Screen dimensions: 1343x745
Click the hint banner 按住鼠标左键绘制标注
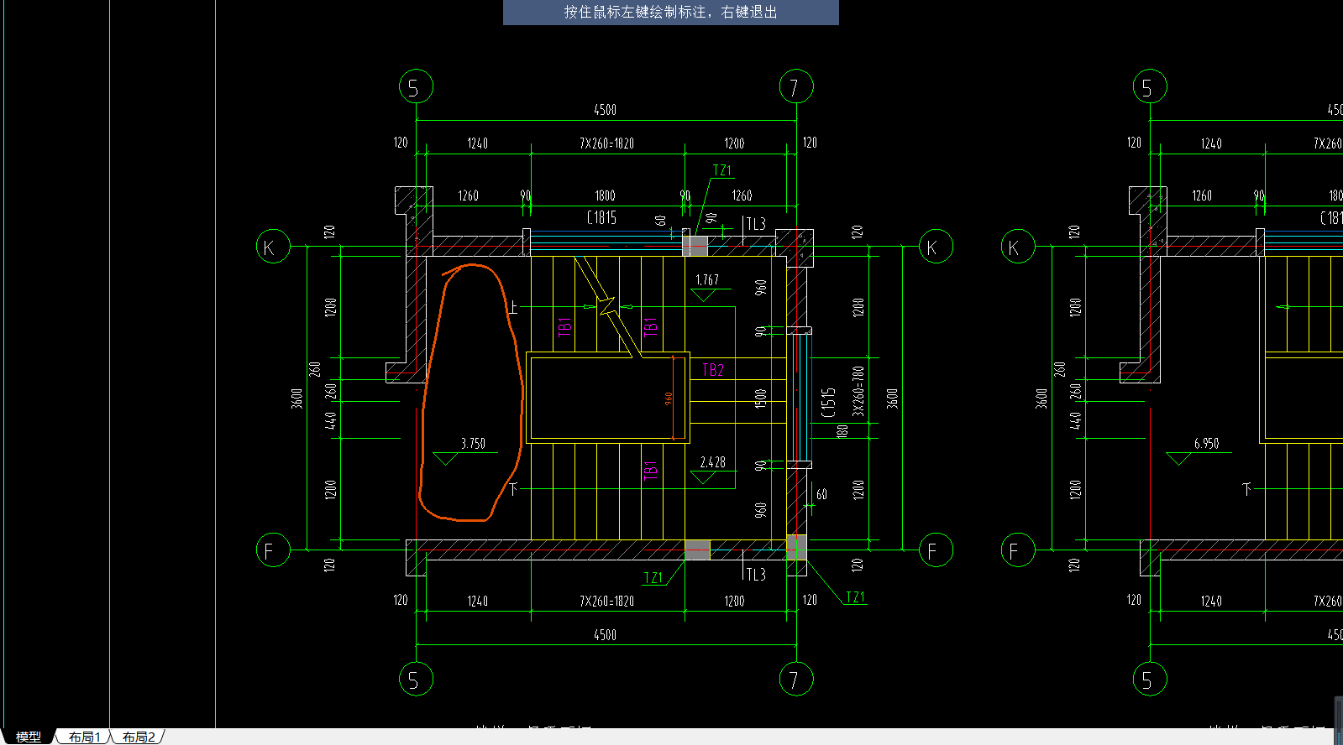pyautogui.click(x=670, y=12)
